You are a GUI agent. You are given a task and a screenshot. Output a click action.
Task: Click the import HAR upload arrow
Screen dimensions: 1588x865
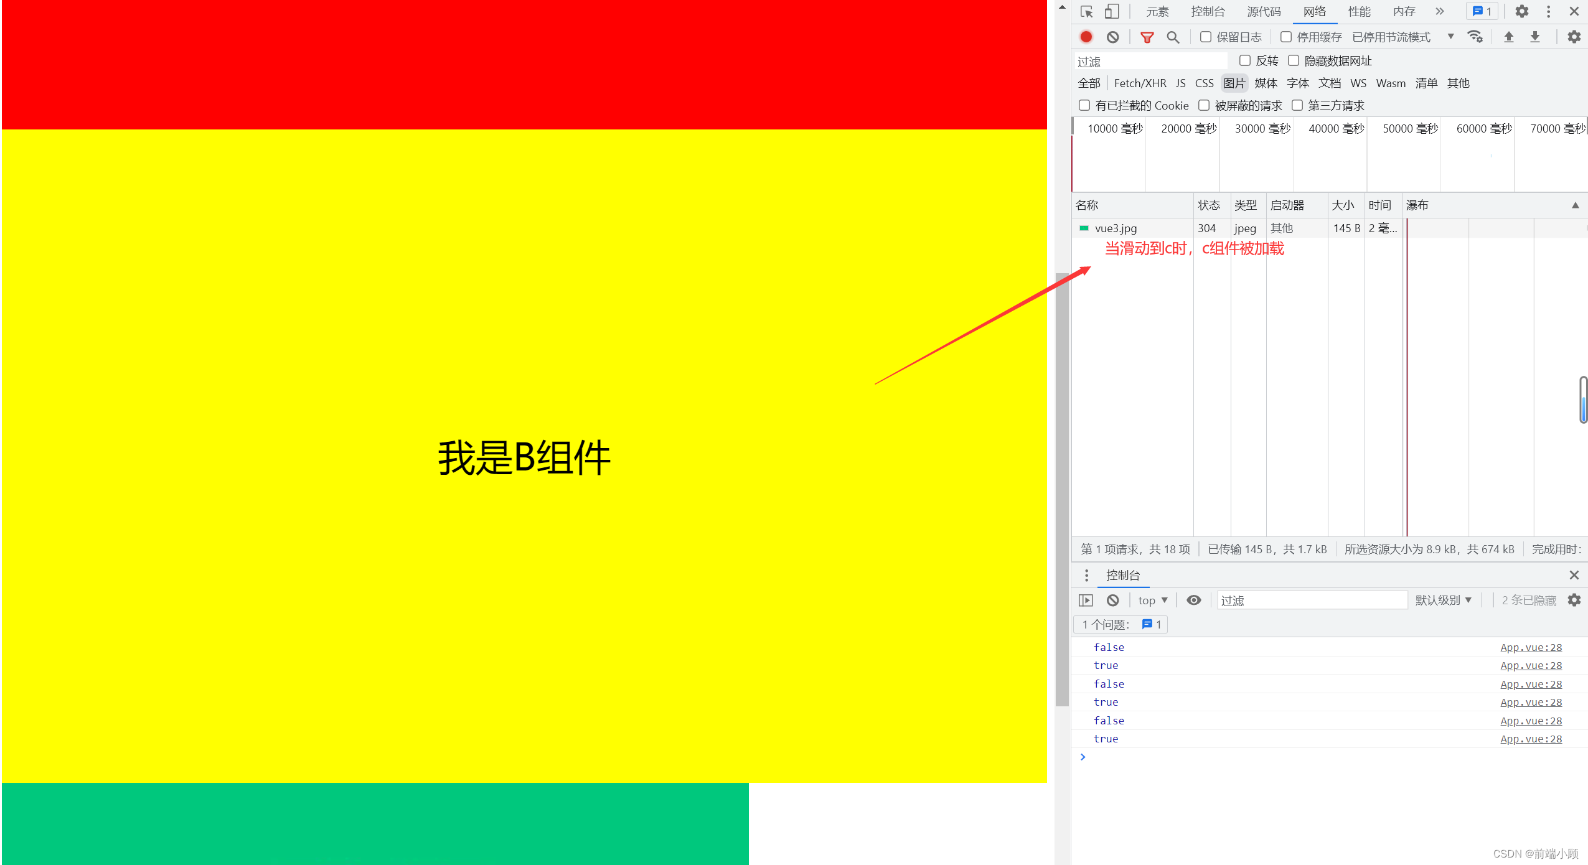(1508, 37)
